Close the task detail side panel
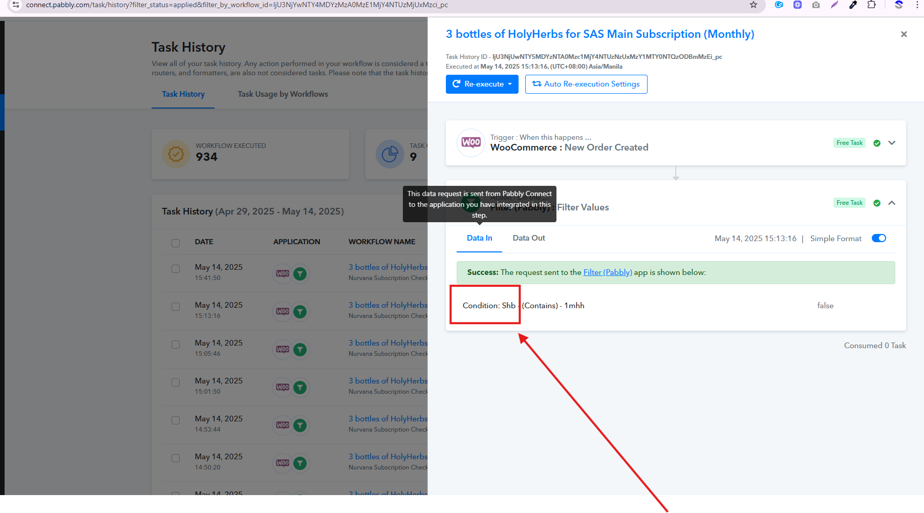Viewport: 924px width, 513px height. [904, 34]
